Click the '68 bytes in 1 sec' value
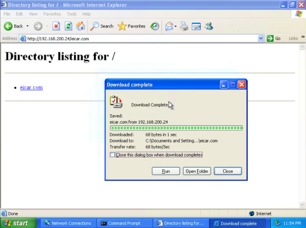306x228 pixels. click(161, 135)
